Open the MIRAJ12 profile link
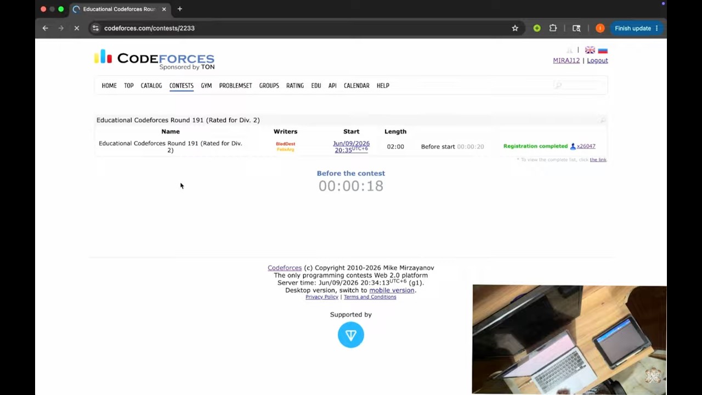This screenshot has height=395, width=702. (x=567, y=60)
